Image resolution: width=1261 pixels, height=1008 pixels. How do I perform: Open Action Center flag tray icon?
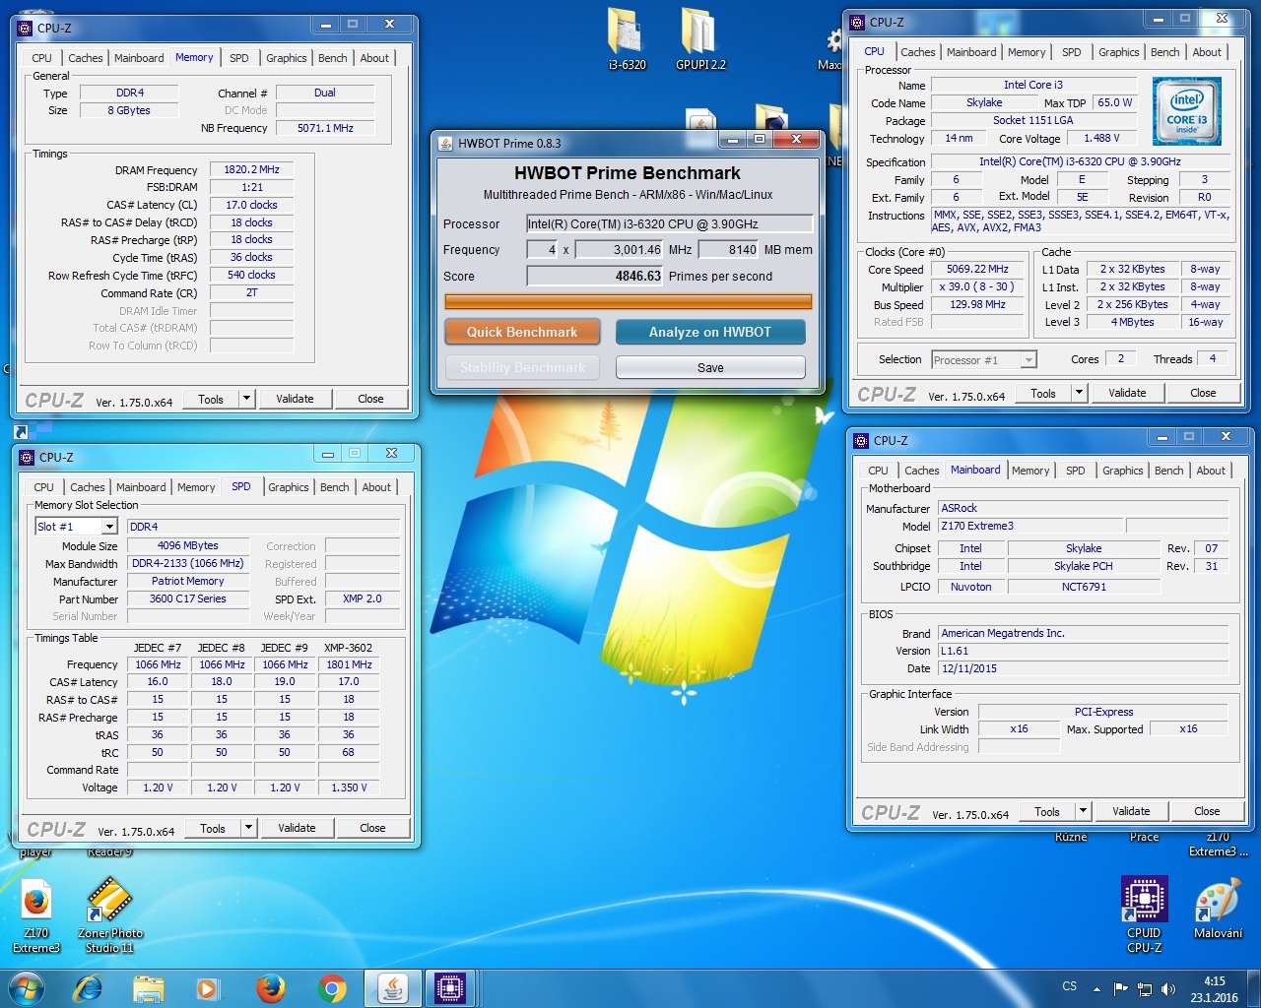(x=1121, y=988)
